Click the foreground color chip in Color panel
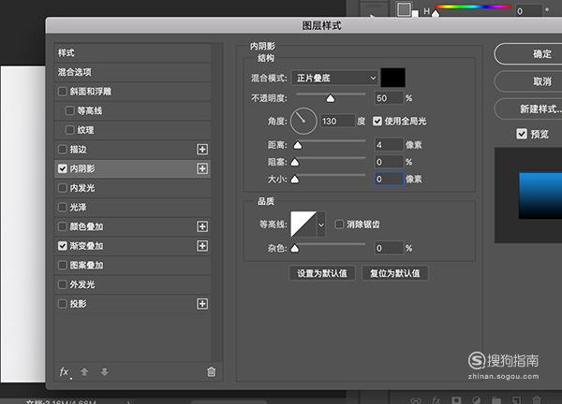562x404 pixels. [405, 9]
